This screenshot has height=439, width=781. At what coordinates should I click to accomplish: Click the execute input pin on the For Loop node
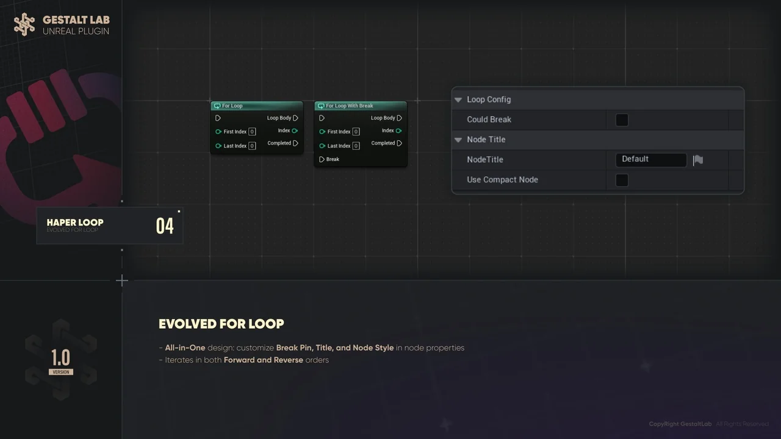click(218, 118)
